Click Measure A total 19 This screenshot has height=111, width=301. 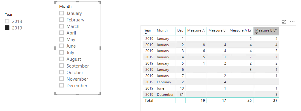203,101
